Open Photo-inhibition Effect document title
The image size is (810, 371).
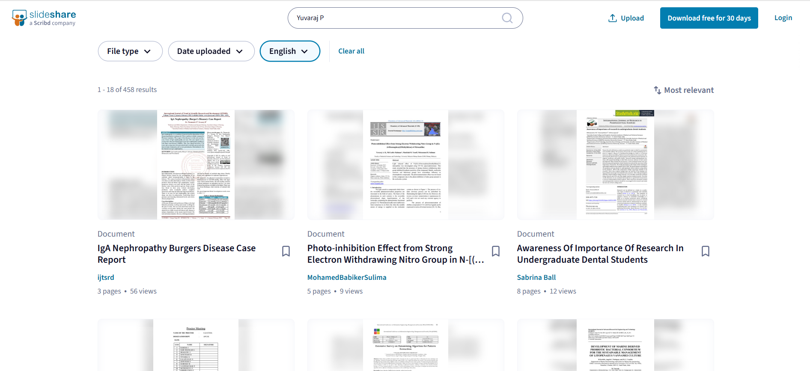click(x=396, y=254)
